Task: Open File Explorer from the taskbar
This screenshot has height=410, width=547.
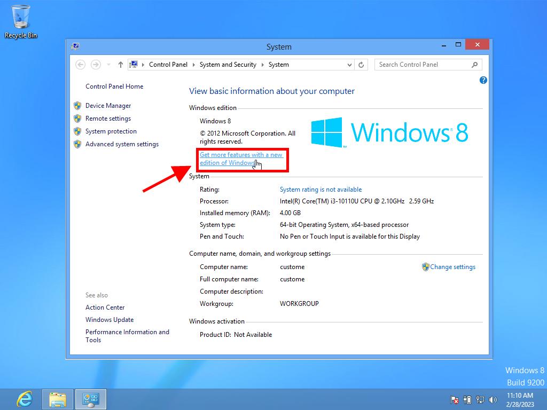Action: [x=58, y=399]
